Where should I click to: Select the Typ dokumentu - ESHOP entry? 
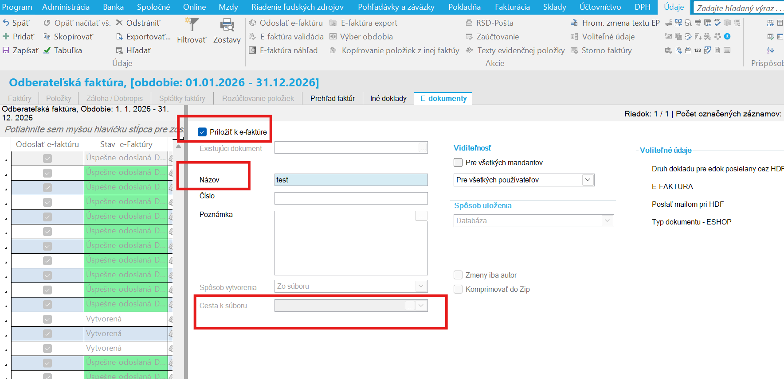(692, 222)
